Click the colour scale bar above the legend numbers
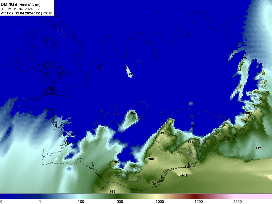Screen dimensions: 272x204 (x=136, y=196)
